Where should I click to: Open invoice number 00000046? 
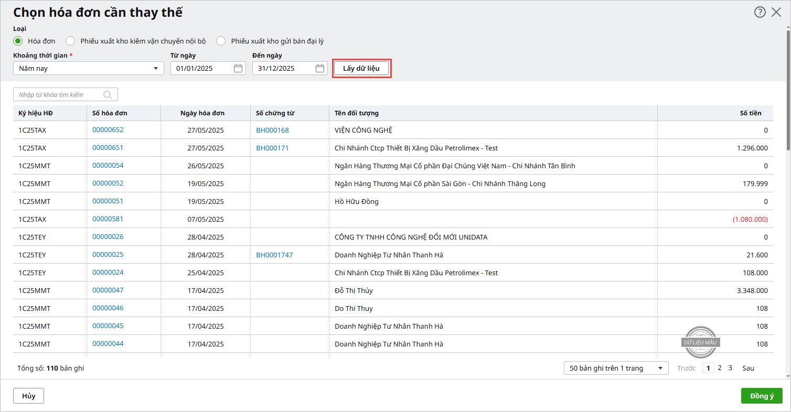click(x=108, y=308)
